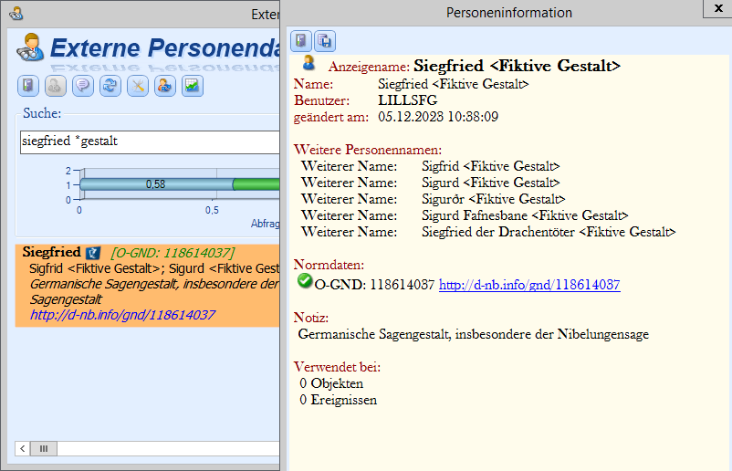Select the Siegfried result heading
732x471 pixels.
(x=51, y=252)
